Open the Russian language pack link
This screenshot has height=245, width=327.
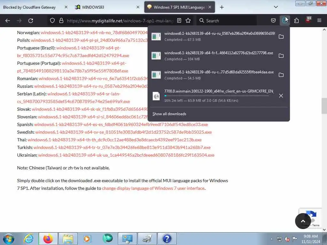click(91, 86)
